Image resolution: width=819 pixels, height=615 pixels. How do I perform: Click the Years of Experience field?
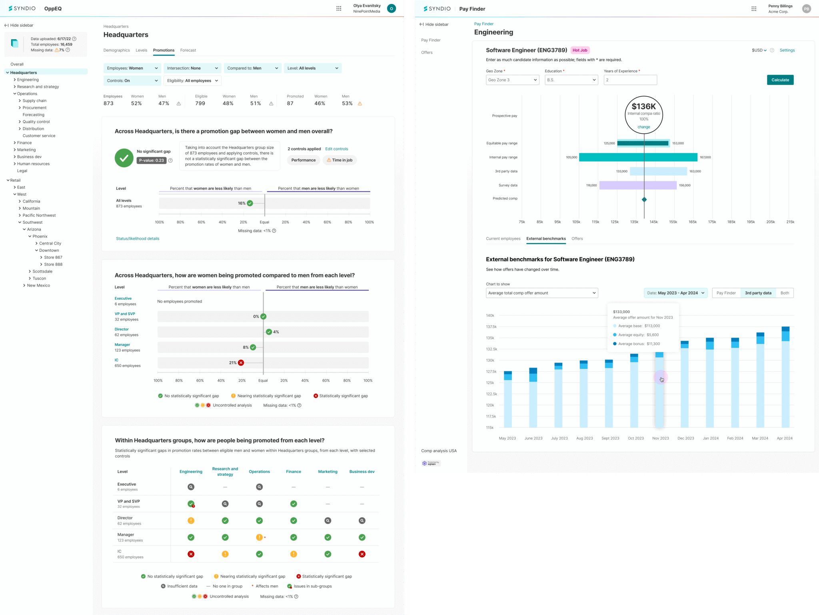[630, 80]
